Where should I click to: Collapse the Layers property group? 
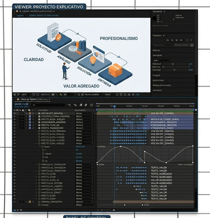pos(39,147)
